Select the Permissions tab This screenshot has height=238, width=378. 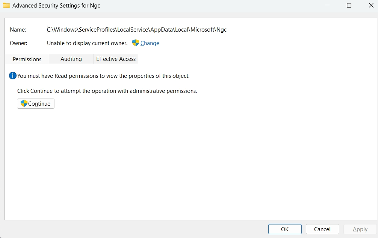26,59
